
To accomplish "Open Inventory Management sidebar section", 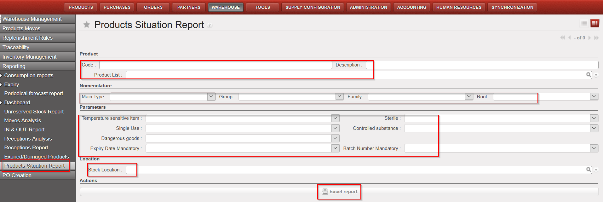I will 30,57.
